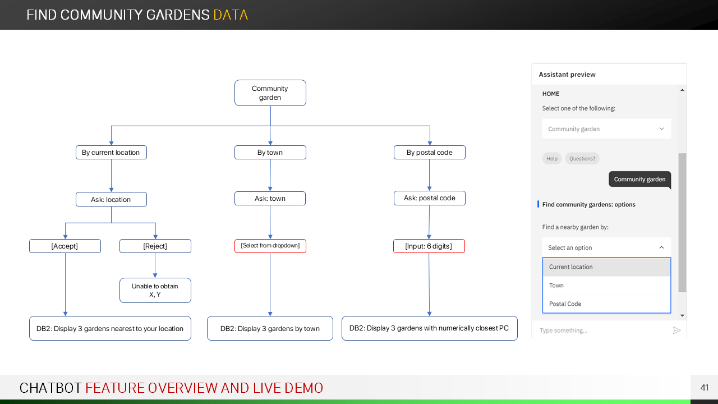Screen dimensions: 718x404
Task: Collapse the Select an option dropdown
Action: point(661,247)
